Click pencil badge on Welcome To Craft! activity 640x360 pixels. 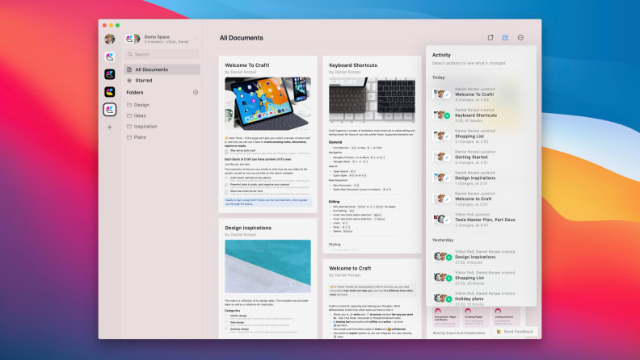click(x=447, y=95)
